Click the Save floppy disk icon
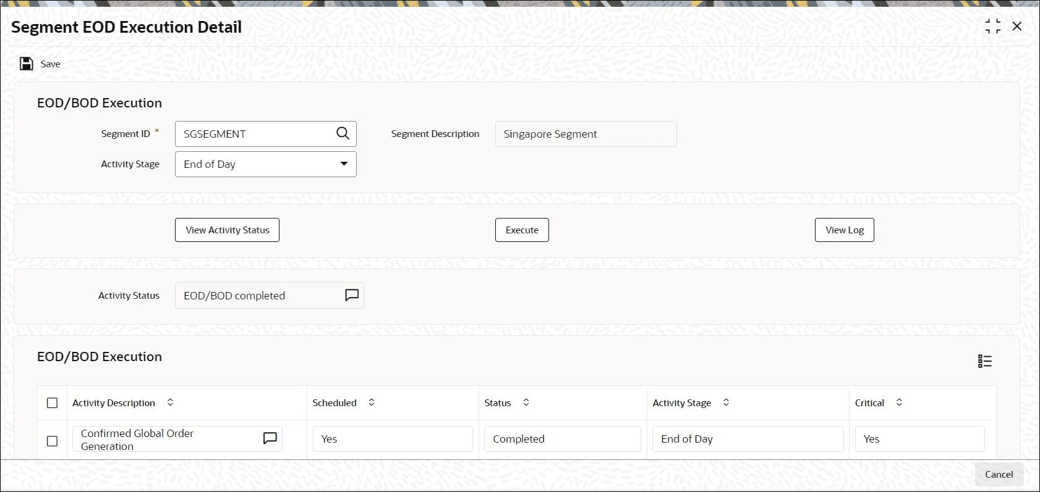Screen dimensions: 1040x492 click(x=27, y=64)
